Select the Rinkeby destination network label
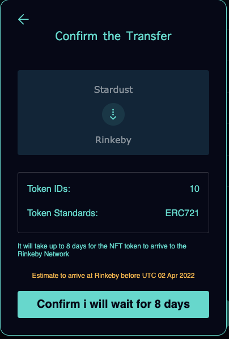Screen dimensions: 229x339 tap(113, 140)
